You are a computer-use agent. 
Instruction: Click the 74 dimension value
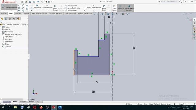[x=97, y=82]
